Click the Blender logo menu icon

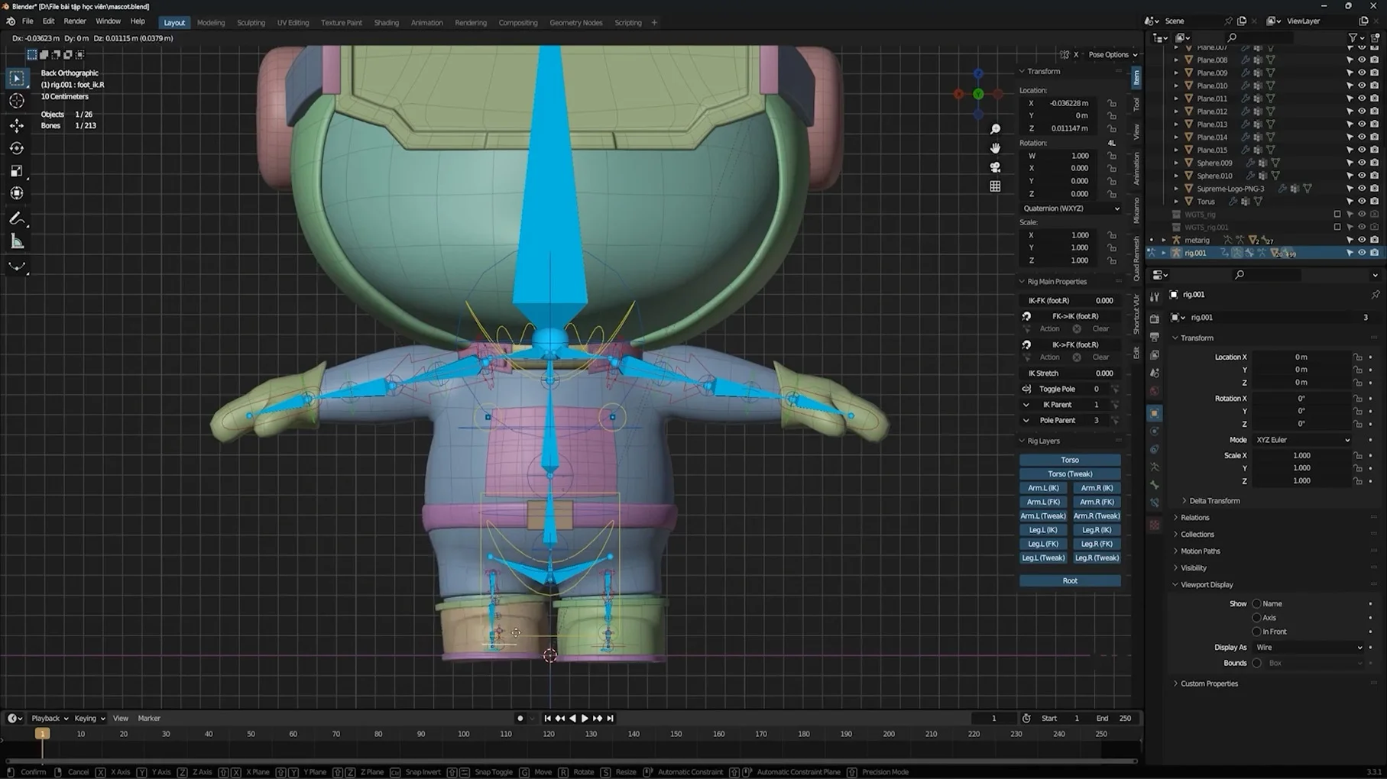point(11,21)
